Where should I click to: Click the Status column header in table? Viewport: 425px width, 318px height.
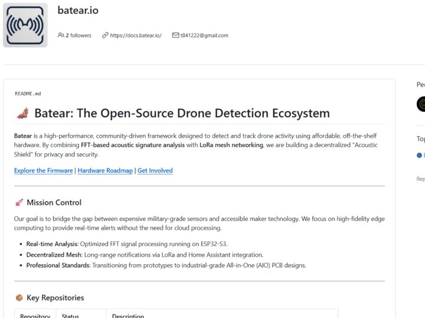click(x=70, y=316)
